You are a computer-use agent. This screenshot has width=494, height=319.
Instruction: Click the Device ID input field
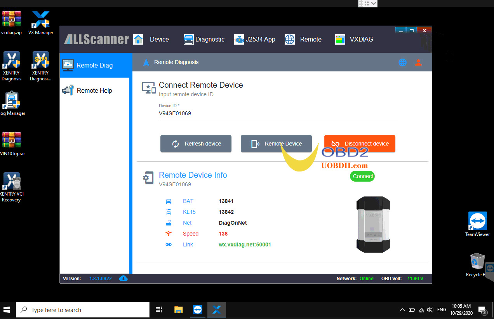tap(278, 113)
